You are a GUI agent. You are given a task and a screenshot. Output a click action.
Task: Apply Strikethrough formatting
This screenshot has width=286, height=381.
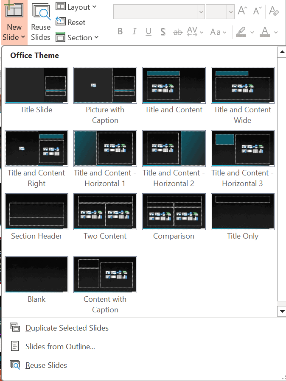coord(178,32)
